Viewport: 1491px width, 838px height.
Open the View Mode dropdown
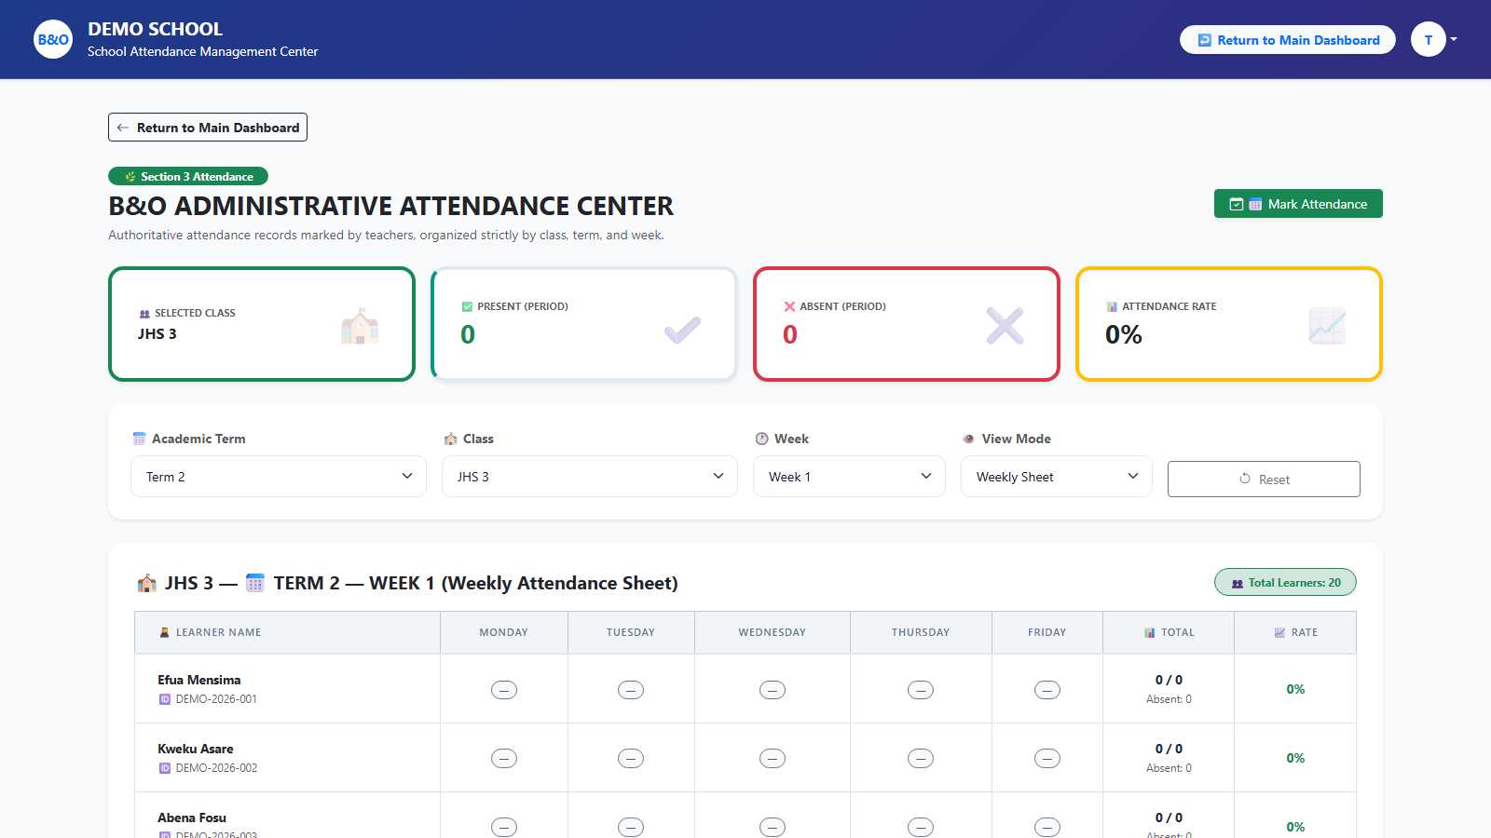click(x=1057, y=477)
